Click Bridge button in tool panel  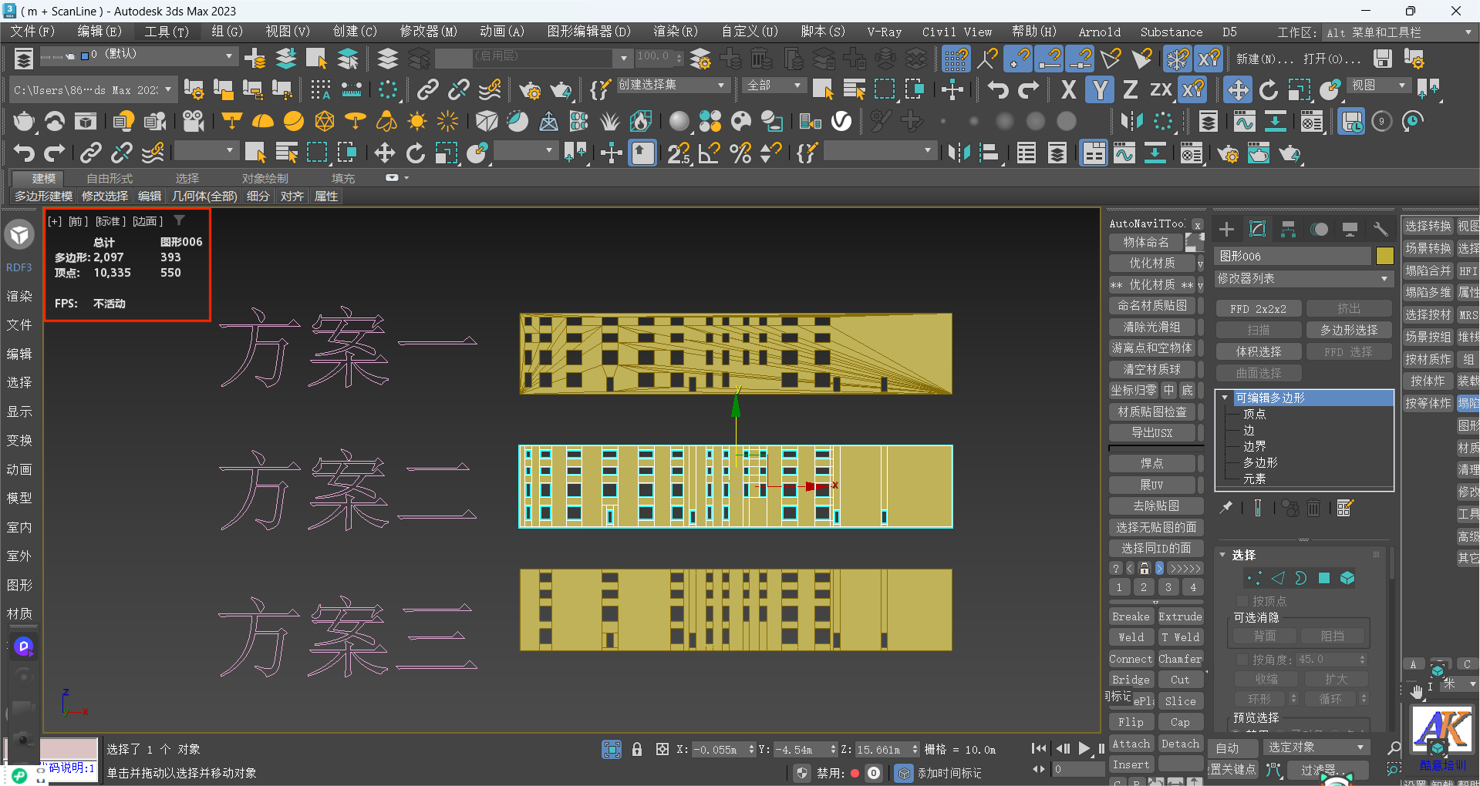(x=1131, y=680)
